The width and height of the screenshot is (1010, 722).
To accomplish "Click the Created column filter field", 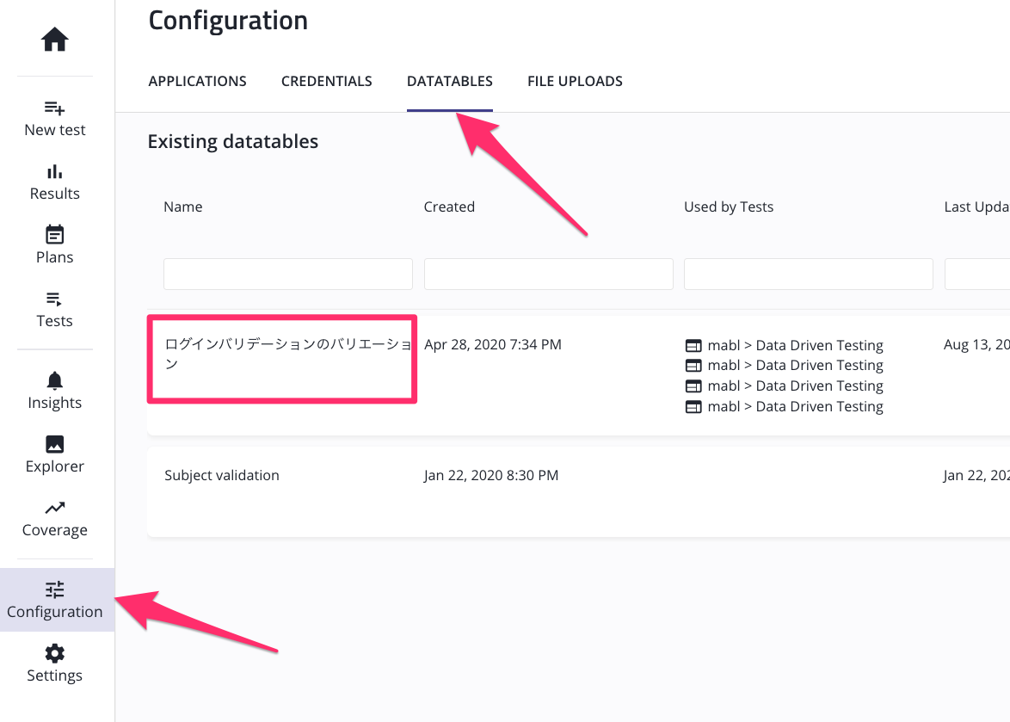I will click(x=548, y=274).
